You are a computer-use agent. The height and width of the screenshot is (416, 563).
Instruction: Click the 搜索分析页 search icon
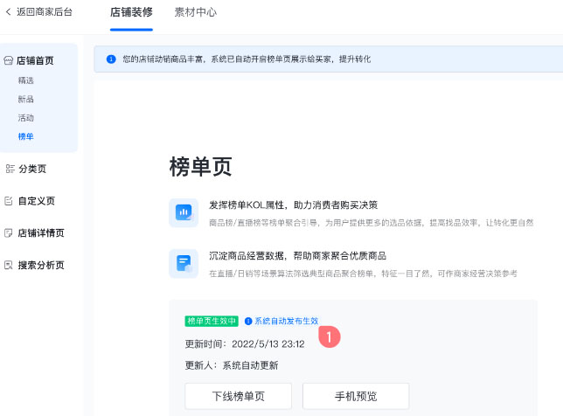[x=9, y=265]
